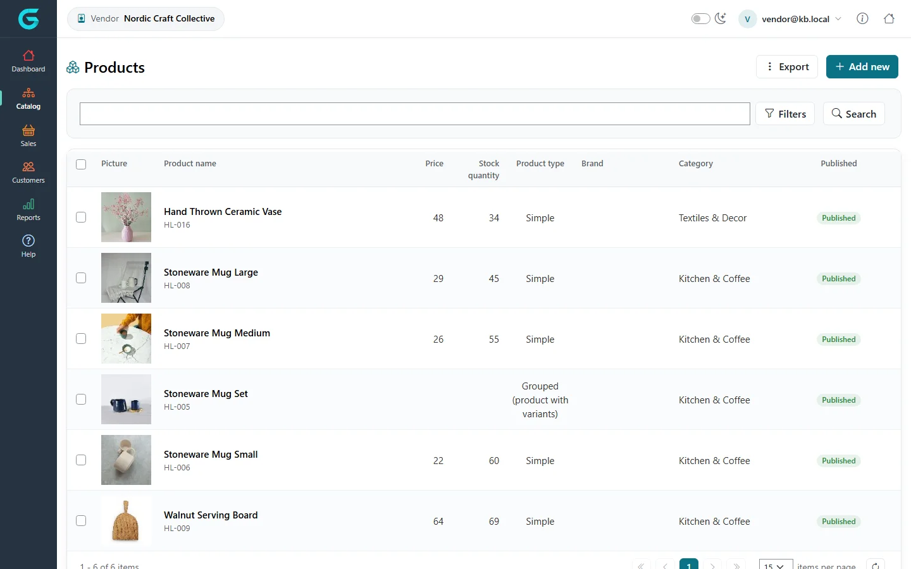This screenshot has height=569, width=911.
Task: Open the Filters panel
Action: (785, 114)
